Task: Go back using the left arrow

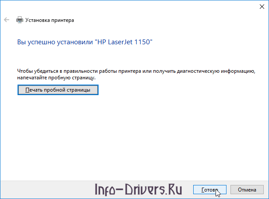Action: point(7,20)
